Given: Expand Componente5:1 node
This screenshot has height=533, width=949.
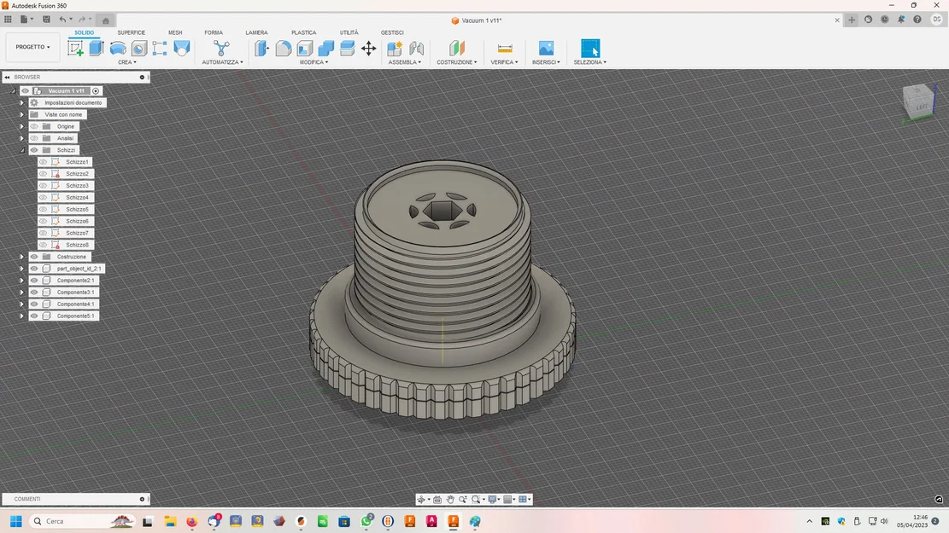Looking at the screenshot, I should pyautogui.click(x=22, y=316).
